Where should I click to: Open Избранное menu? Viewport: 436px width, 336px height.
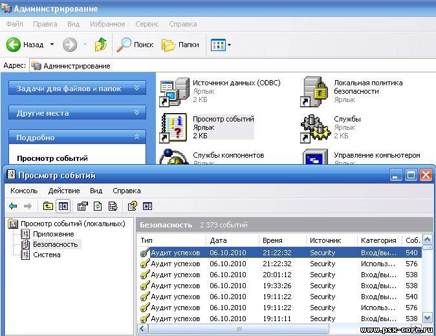[x=107, y=24]
